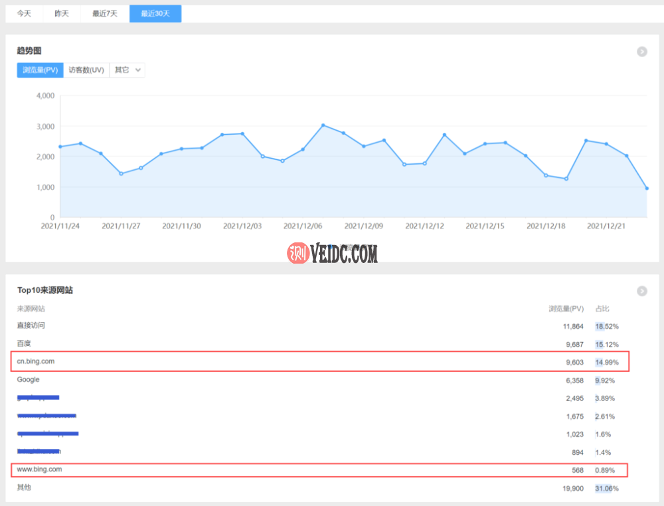Select the 直接访问 source entry
Viewport: 664px width, 506px height.
click(31, 325)
